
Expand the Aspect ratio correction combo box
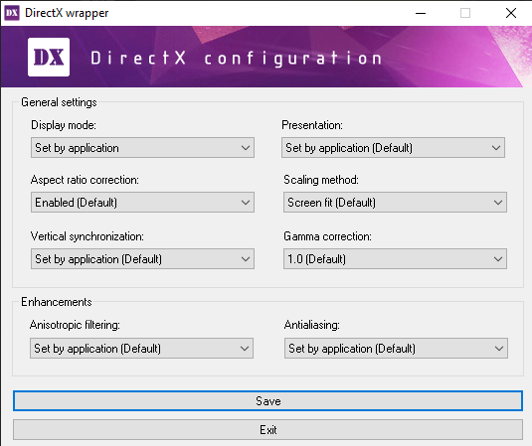pyautogui.click(x=142, y=203)
